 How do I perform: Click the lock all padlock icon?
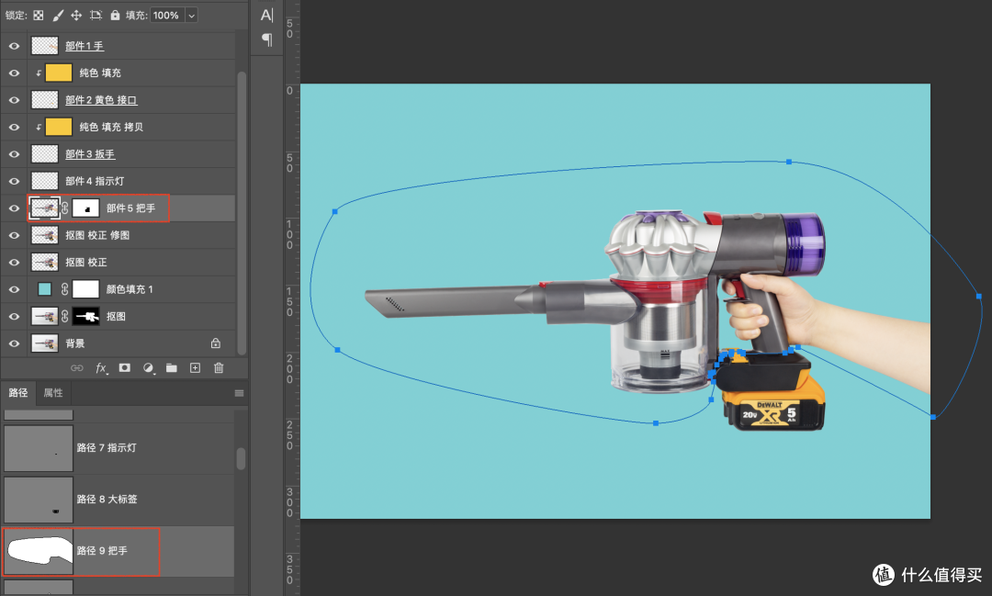coord(115,16)
